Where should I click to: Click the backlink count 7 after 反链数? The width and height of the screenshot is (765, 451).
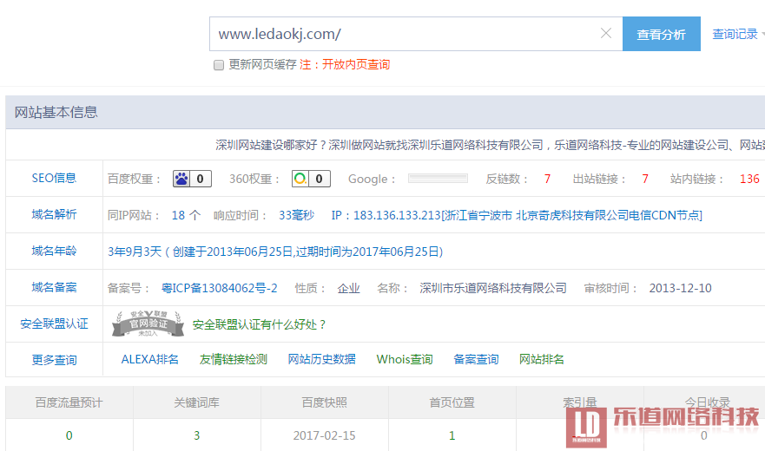click(x=547, y=179)
